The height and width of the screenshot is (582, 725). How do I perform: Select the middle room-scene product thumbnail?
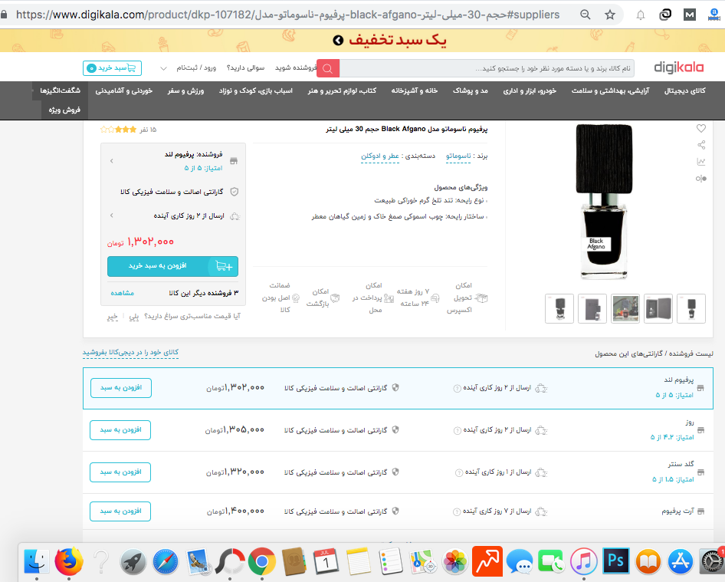click(x=625, y=308)
